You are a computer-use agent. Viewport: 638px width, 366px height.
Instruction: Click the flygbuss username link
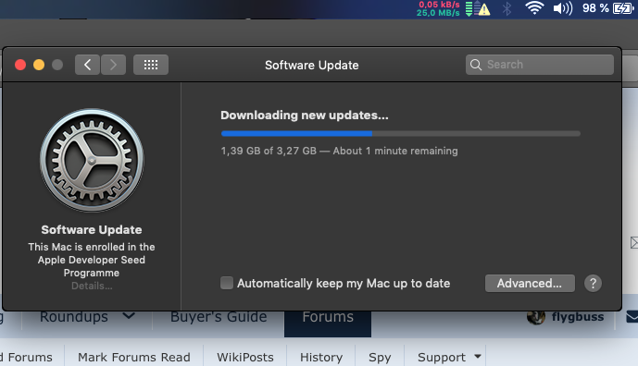[x=578, y=317]
